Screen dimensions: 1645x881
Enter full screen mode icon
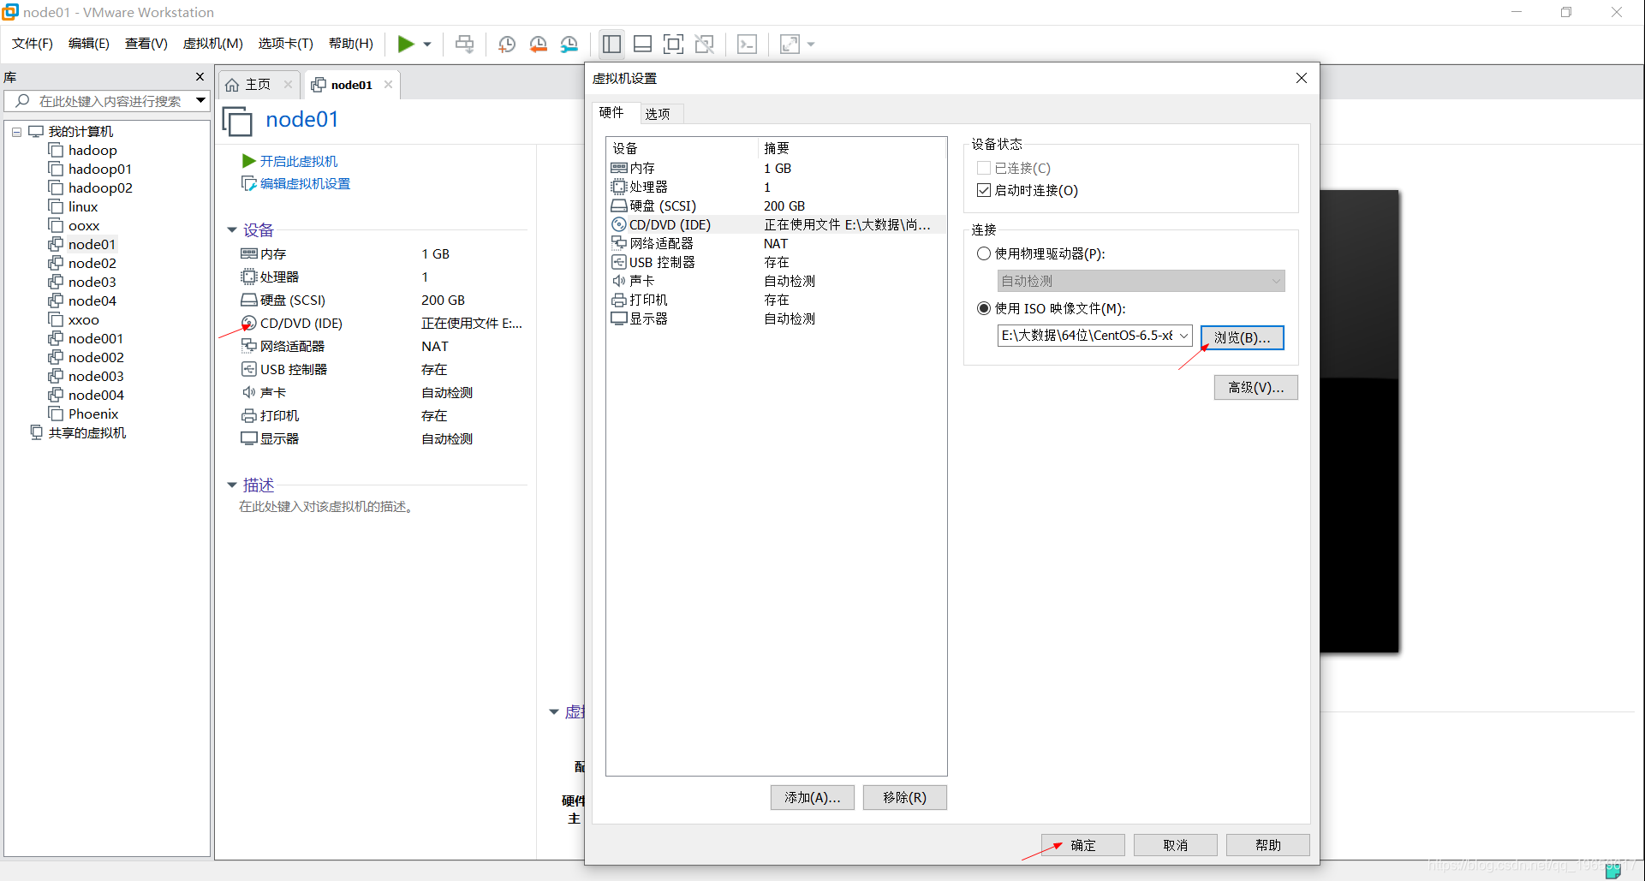(x=673, y=44)
